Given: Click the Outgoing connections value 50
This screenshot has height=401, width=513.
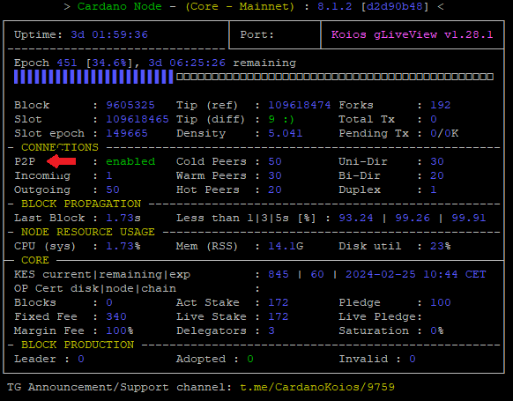Looking at the screenshot, I should pos(113,189).
